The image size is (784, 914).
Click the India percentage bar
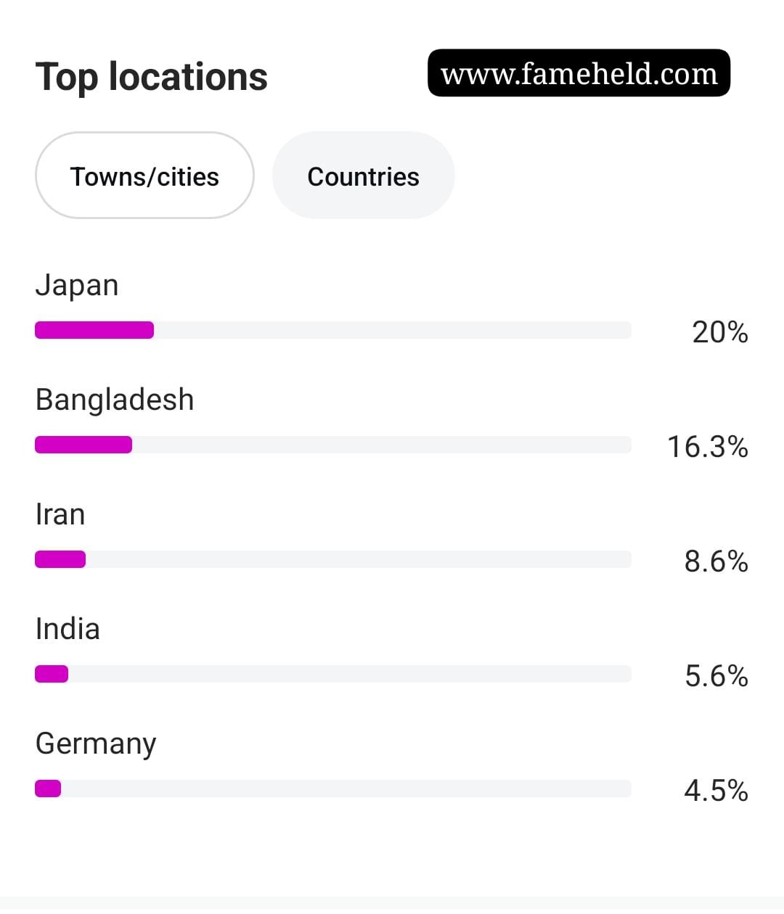point(333,674)
